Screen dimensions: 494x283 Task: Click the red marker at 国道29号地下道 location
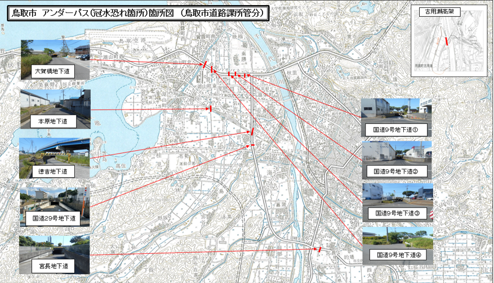[252, 145]
